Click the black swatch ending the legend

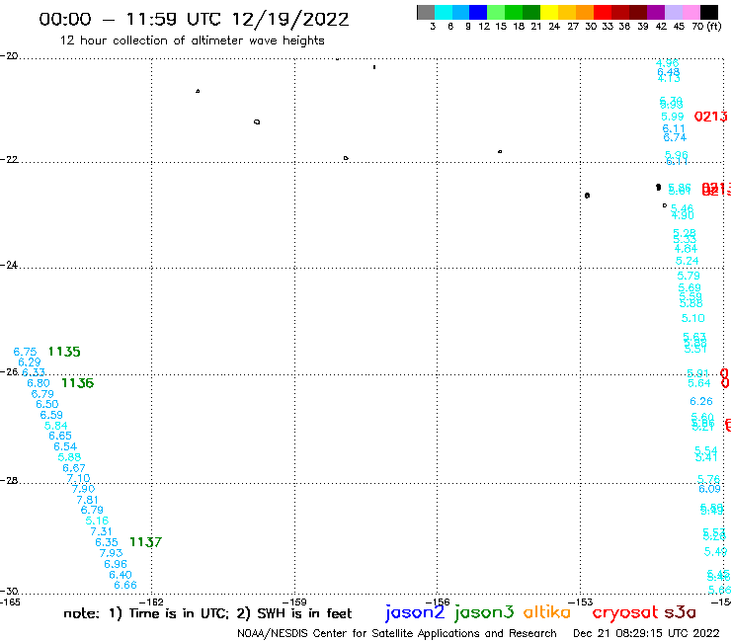click(x=708, y=12)
